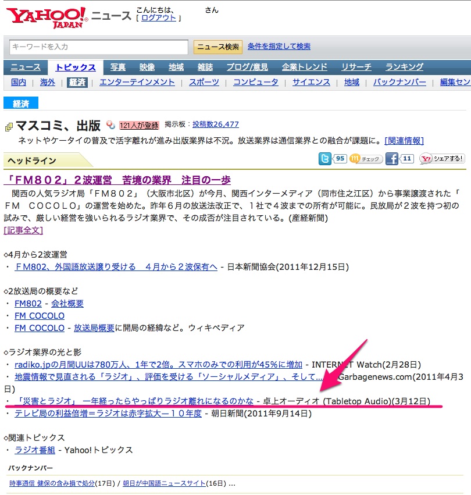Viewport: 471px width, 495px height.
Task: Open the FM802 link
Action: [x=28, y=304]
